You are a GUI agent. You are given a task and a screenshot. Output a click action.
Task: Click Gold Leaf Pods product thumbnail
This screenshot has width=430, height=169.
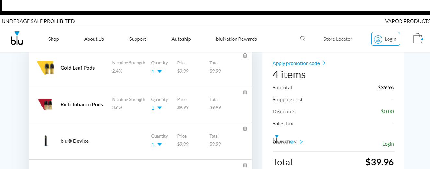46,68
